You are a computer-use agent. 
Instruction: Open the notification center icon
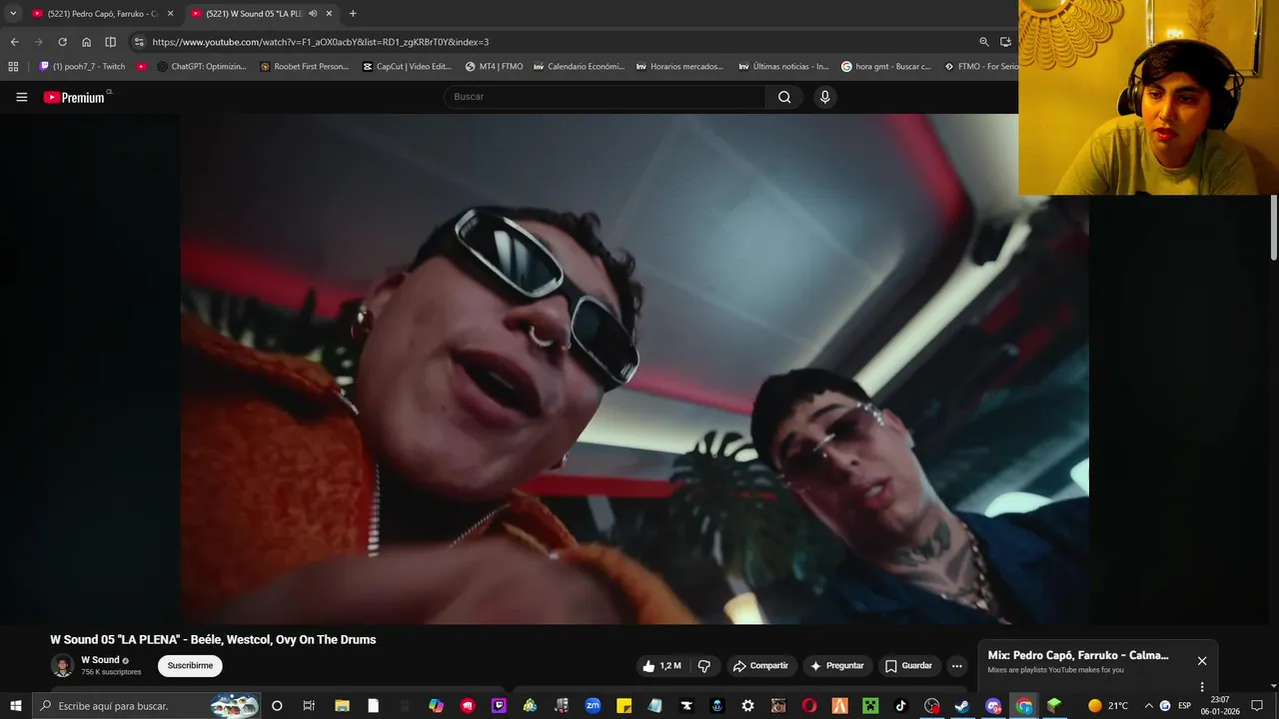pyautogui.click(x=1257, y=706)
